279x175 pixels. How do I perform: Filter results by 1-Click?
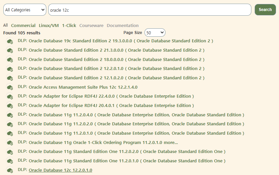pyautogui.click(x=69, y=25)
